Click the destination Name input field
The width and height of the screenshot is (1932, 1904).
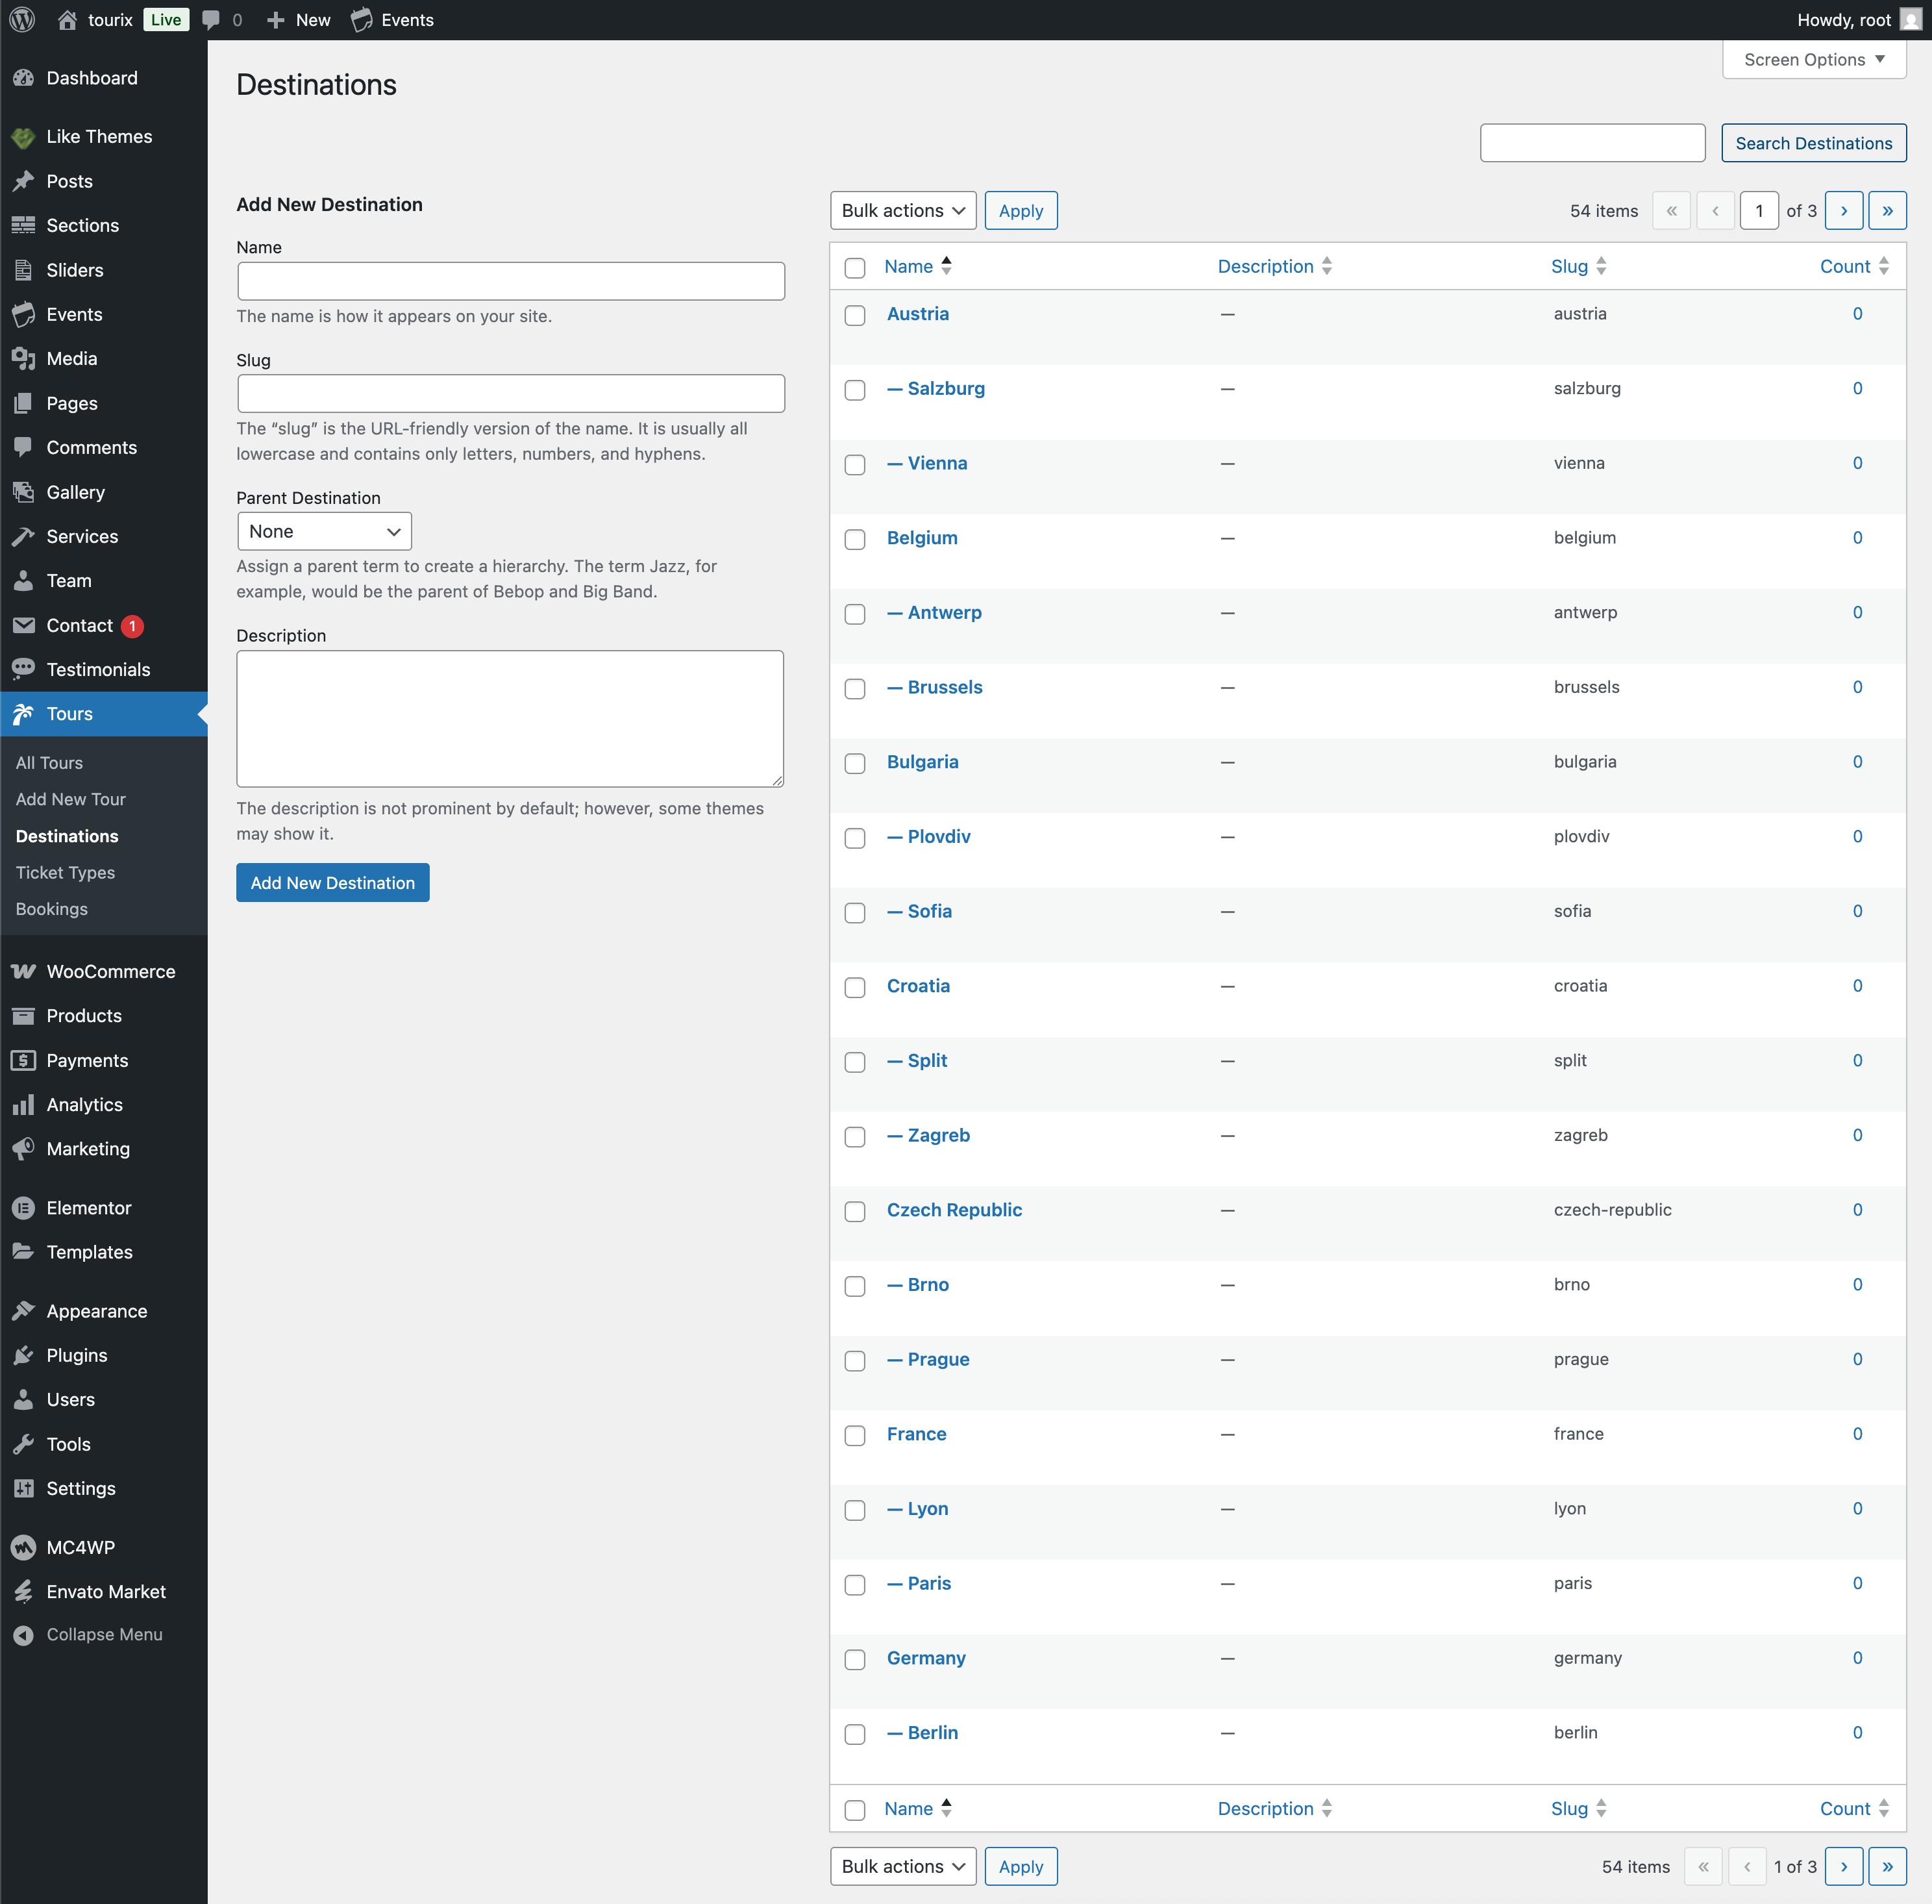coord(511,281)
